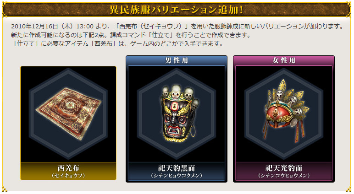Click the 西羌布 gold name caption
Viewport: 354px width, 194px height.
click(x=68, y=168)
